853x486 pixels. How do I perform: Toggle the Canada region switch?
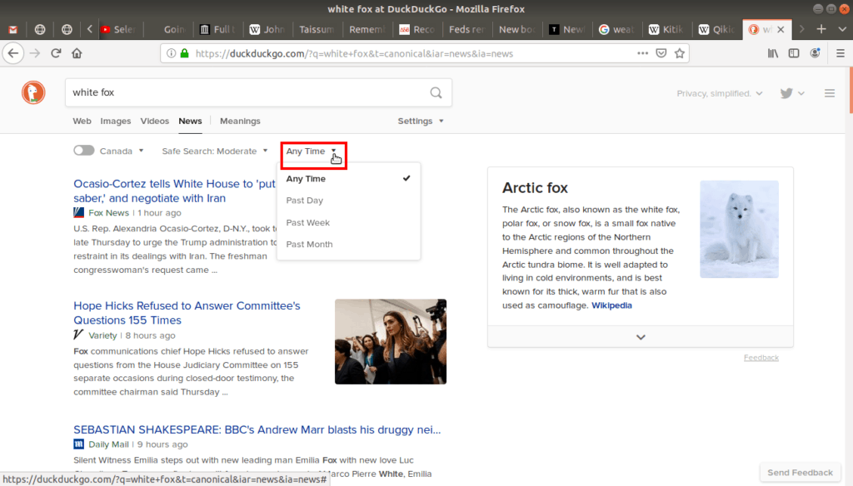84,151
